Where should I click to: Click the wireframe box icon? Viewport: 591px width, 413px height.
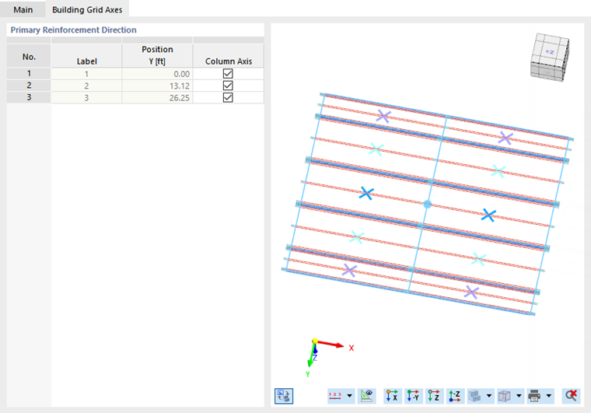point(505,396)
